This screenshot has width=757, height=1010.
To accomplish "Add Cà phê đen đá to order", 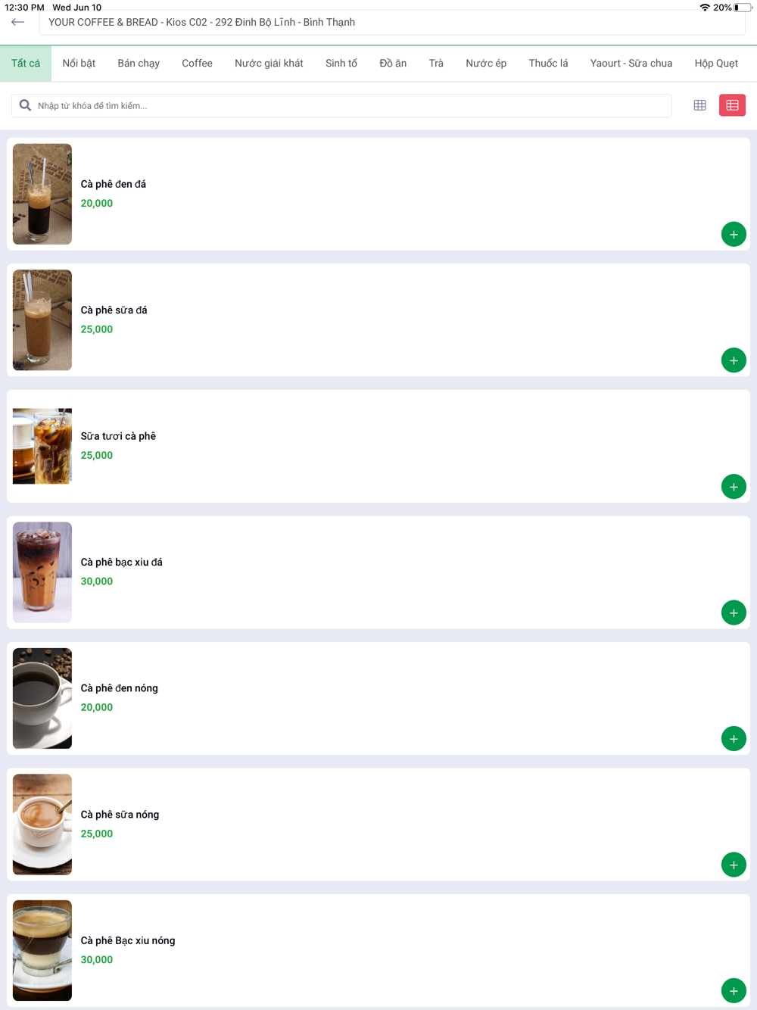I will [734, 235].
